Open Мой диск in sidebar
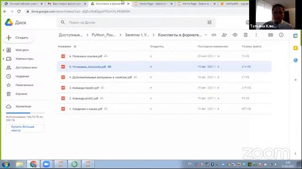302x169 pixels. point(22,50)
